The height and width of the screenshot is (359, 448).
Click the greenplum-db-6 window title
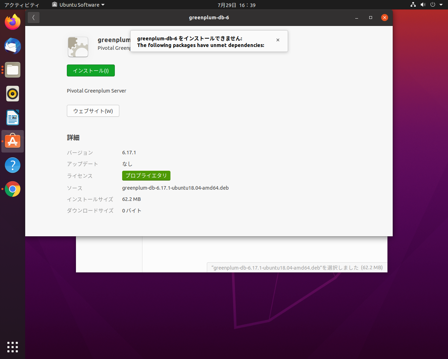pos(209,18)
